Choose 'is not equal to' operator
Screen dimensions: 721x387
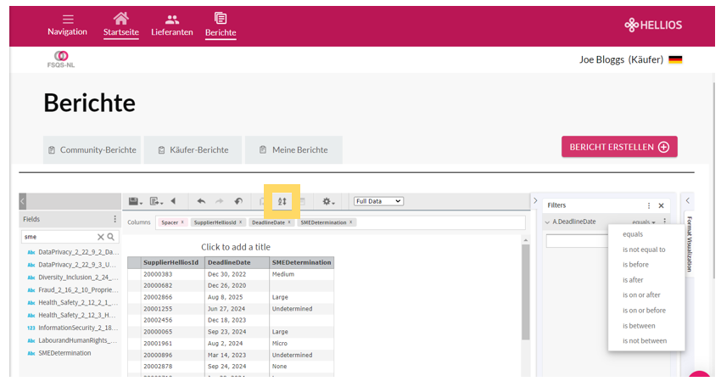pyautogui.click(x=644, y=250)
